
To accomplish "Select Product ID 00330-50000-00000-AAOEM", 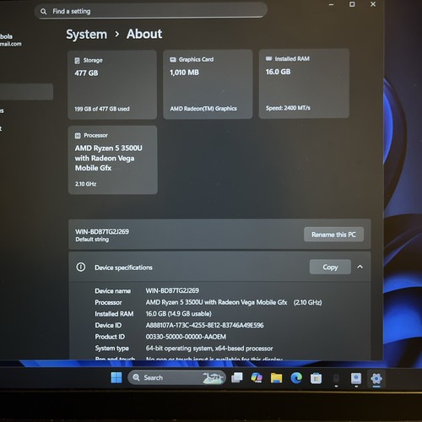I will [x=186, y=337].
